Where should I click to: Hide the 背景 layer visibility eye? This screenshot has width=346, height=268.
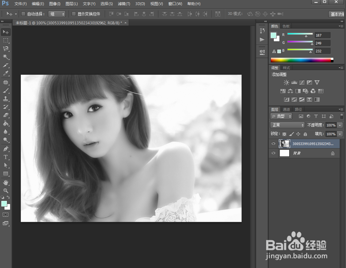pos(273,153)
